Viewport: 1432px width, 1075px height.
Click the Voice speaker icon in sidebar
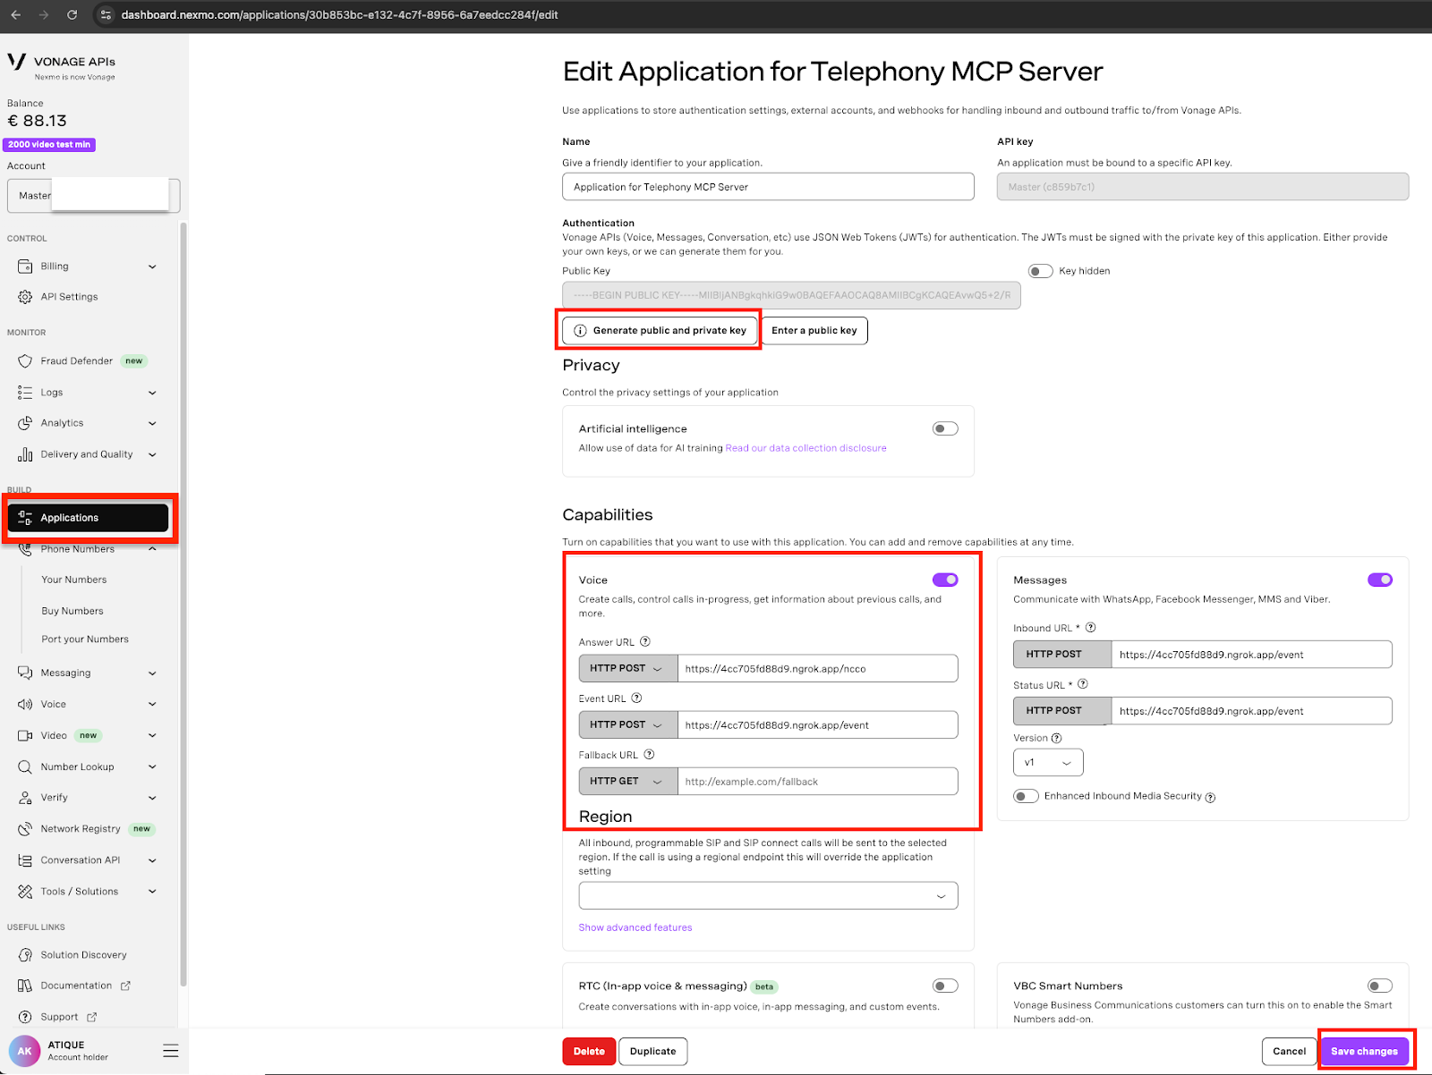click(x=25, y=705)
